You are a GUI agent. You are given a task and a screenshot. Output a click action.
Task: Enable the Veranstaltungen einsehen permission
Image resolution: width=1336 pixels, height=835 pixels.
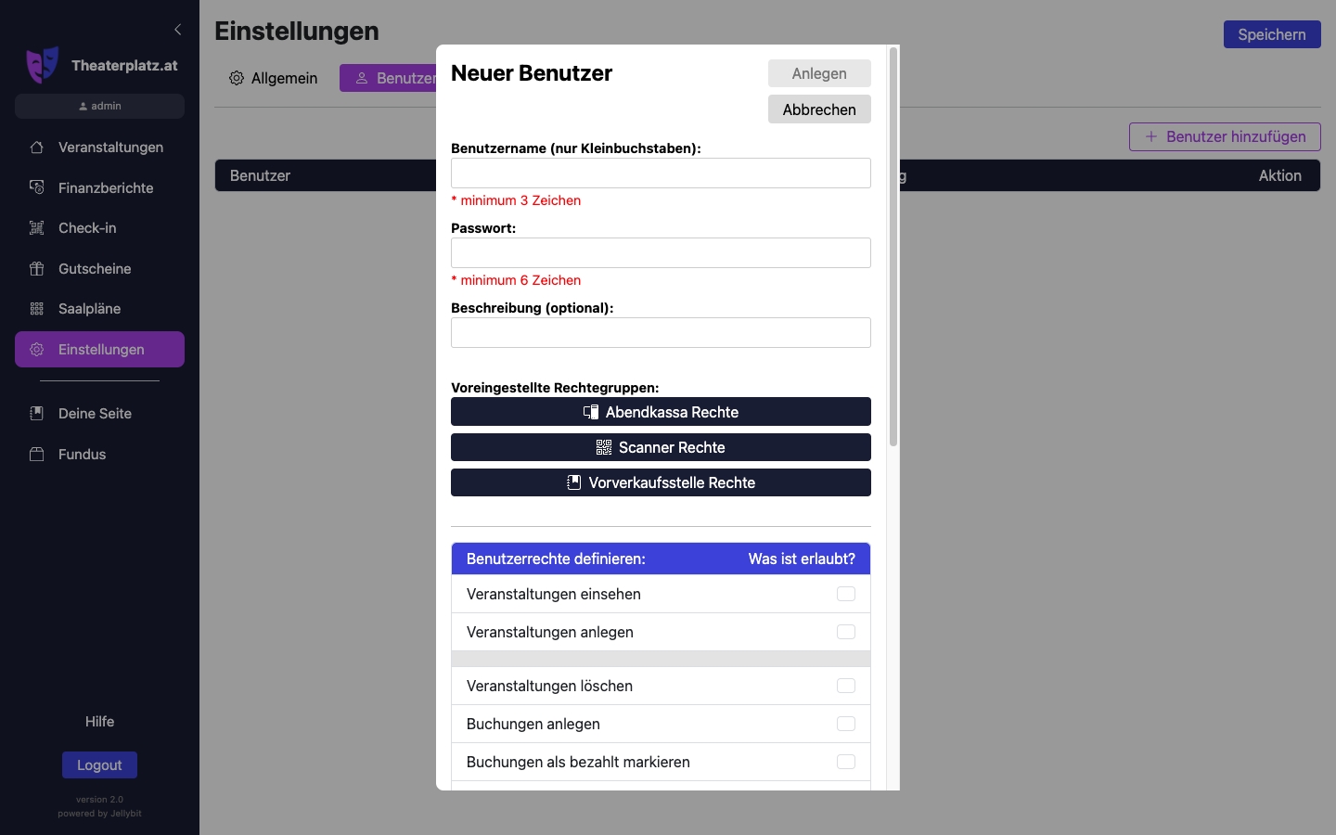(846, 595)
